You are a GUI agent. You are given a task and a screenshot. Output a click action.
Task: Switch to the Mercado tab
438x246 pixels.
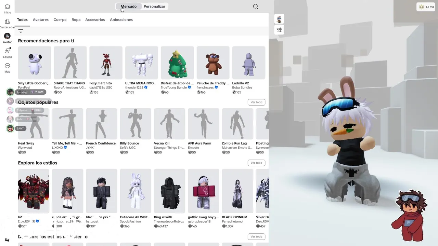point(129,6)
